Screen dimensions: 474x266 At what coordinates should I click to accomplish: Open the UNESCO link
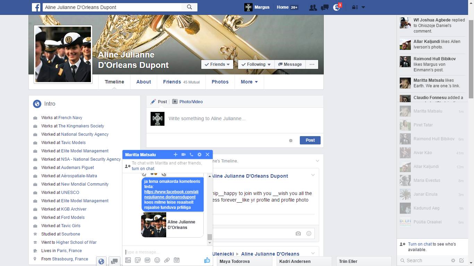(x=70, y=193)
